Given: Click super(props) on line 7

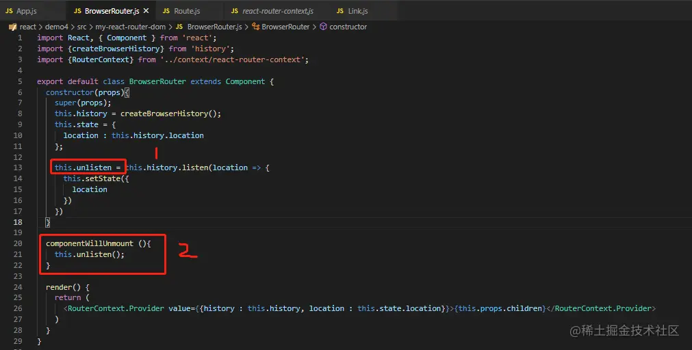Looking at the screenshot, I should click(x=81, y=103).
